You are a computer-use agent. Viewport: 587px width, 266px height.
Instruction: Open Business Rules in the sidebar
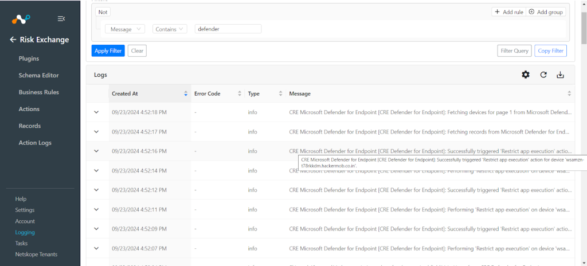(38, 92)
